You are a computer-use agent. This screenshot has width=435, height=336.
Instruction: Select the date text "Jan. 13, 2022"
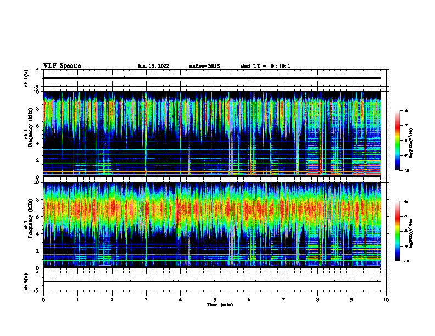click(x=153, y=66)
